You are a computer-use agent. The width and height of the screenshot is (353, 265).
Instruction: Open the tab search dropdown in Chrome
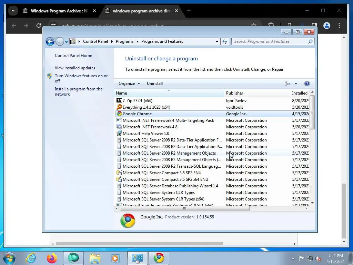13,11
